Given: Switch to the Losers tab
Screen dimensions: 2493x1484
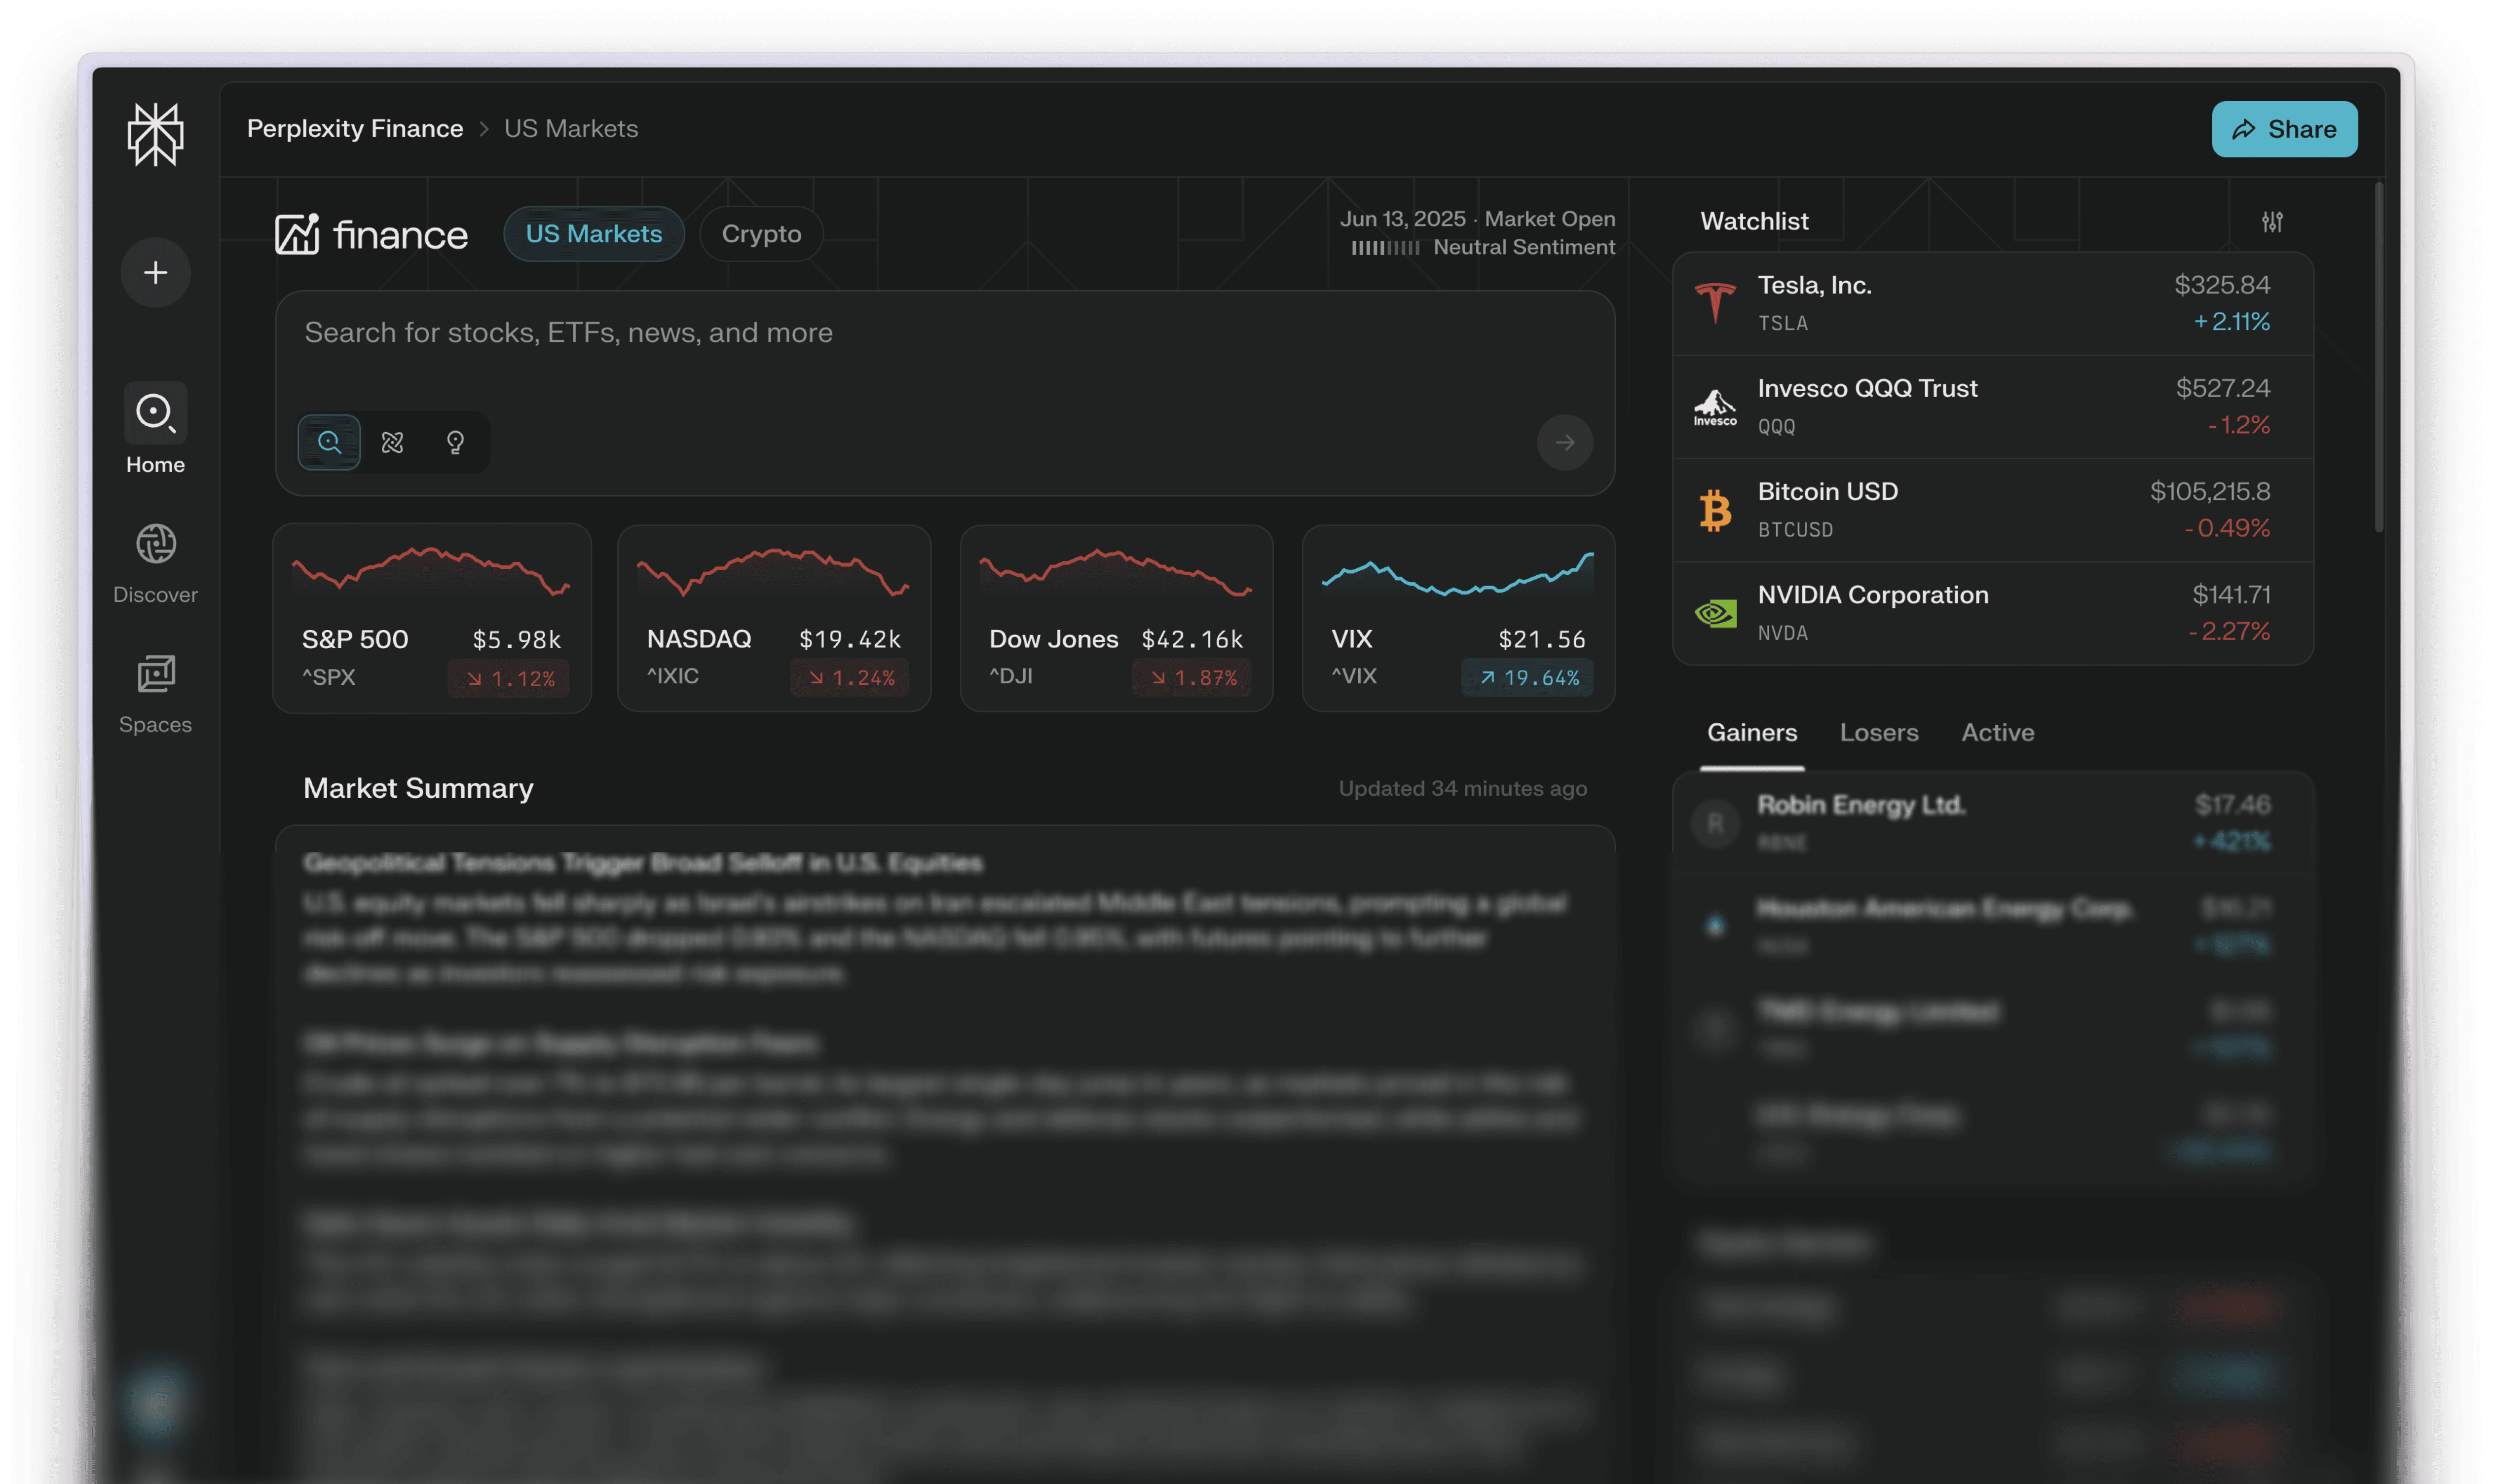Looking at the screenshot, I should coord(1878,733).
